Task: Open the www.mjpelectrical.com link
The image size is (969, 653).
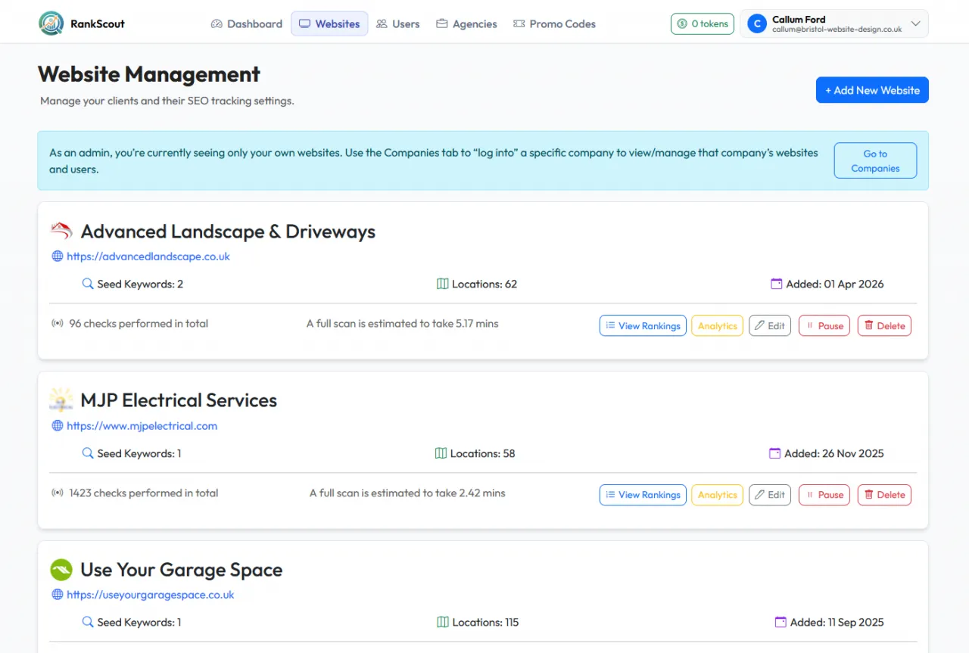Action: (142, 426)
